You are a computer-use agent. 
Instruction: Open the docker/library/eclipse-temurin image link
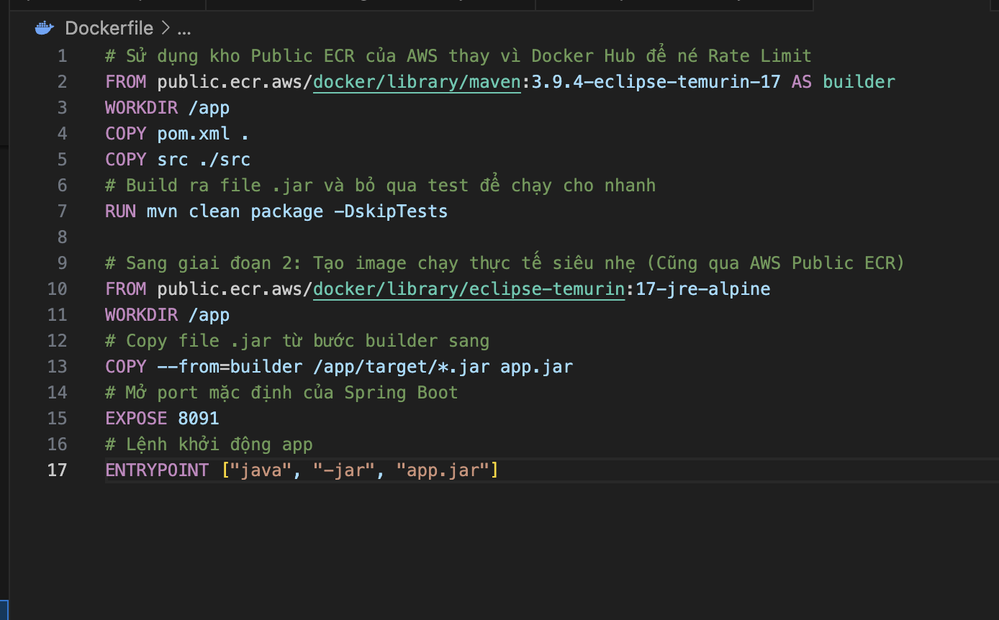469,289
